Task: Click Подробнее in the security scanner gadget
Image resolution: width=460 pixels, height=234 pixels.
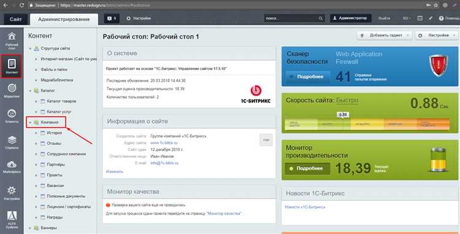Action: tap(307, 77)
